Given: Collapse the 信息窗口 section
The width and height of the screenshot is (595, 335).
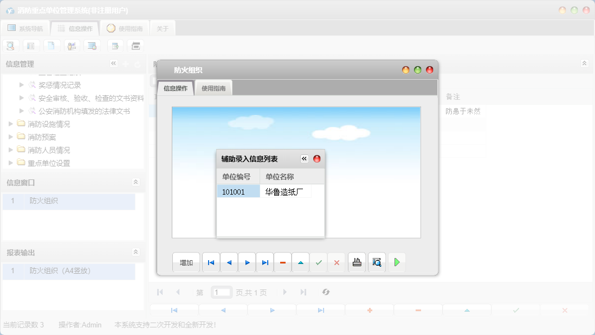Looking at the screenshot, I should point(135,182).
